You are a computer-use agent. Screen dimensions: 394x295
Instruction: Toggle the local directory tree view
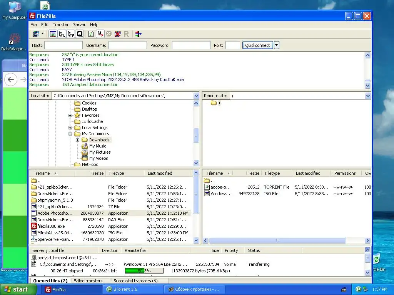62,34
